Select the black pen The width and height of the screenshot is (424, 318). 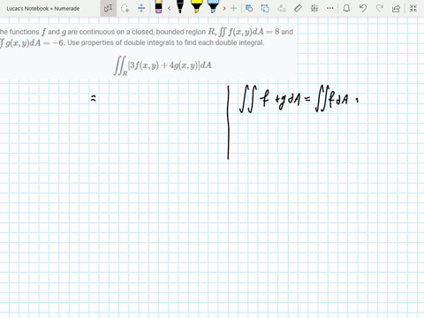[x=180, y=7]
